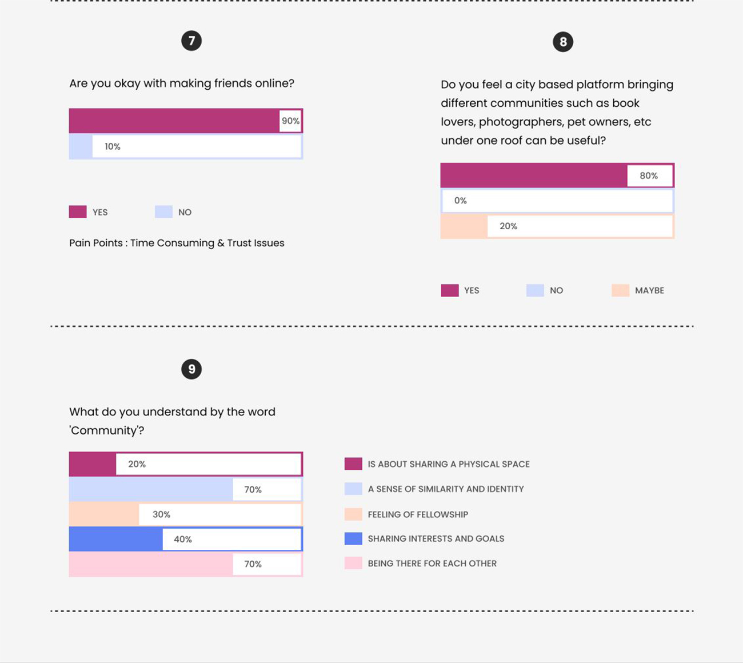Screen dimensions: 743x663
Task: Select the 'Feeling of fellowship' legend swatch
Action: click(353, 514)
